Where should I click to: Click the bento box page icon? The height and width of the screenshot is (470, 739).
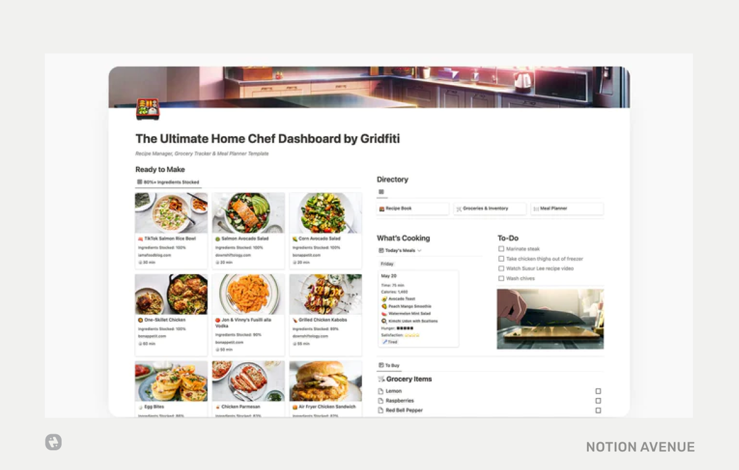pos(147,109)
